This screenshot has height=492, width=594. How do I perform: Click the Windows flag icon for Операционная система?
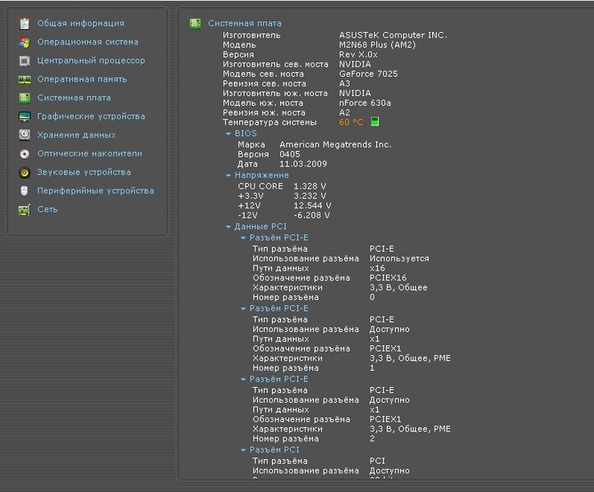[25, 42]
